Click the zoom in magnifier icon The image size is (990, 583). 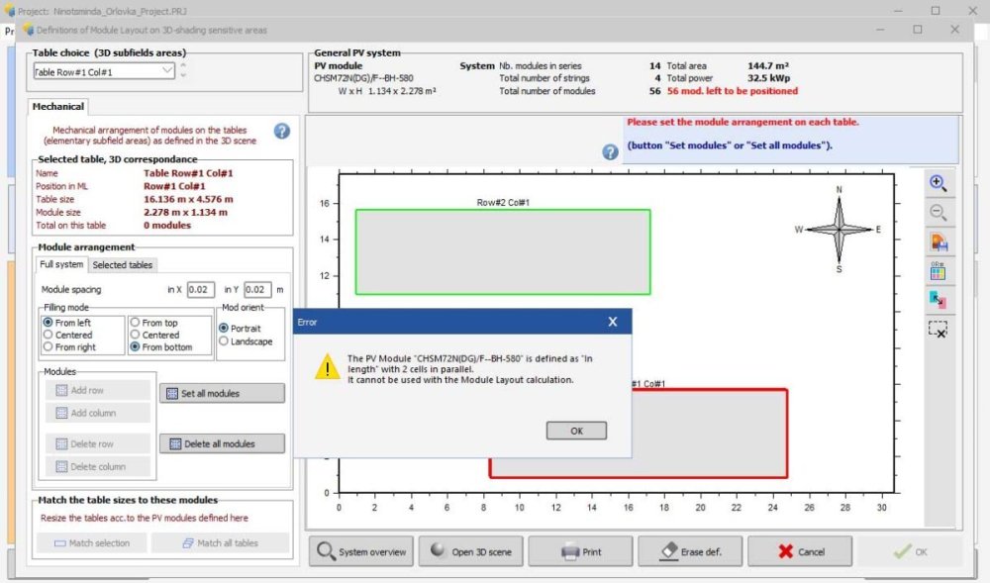[939, 183]
